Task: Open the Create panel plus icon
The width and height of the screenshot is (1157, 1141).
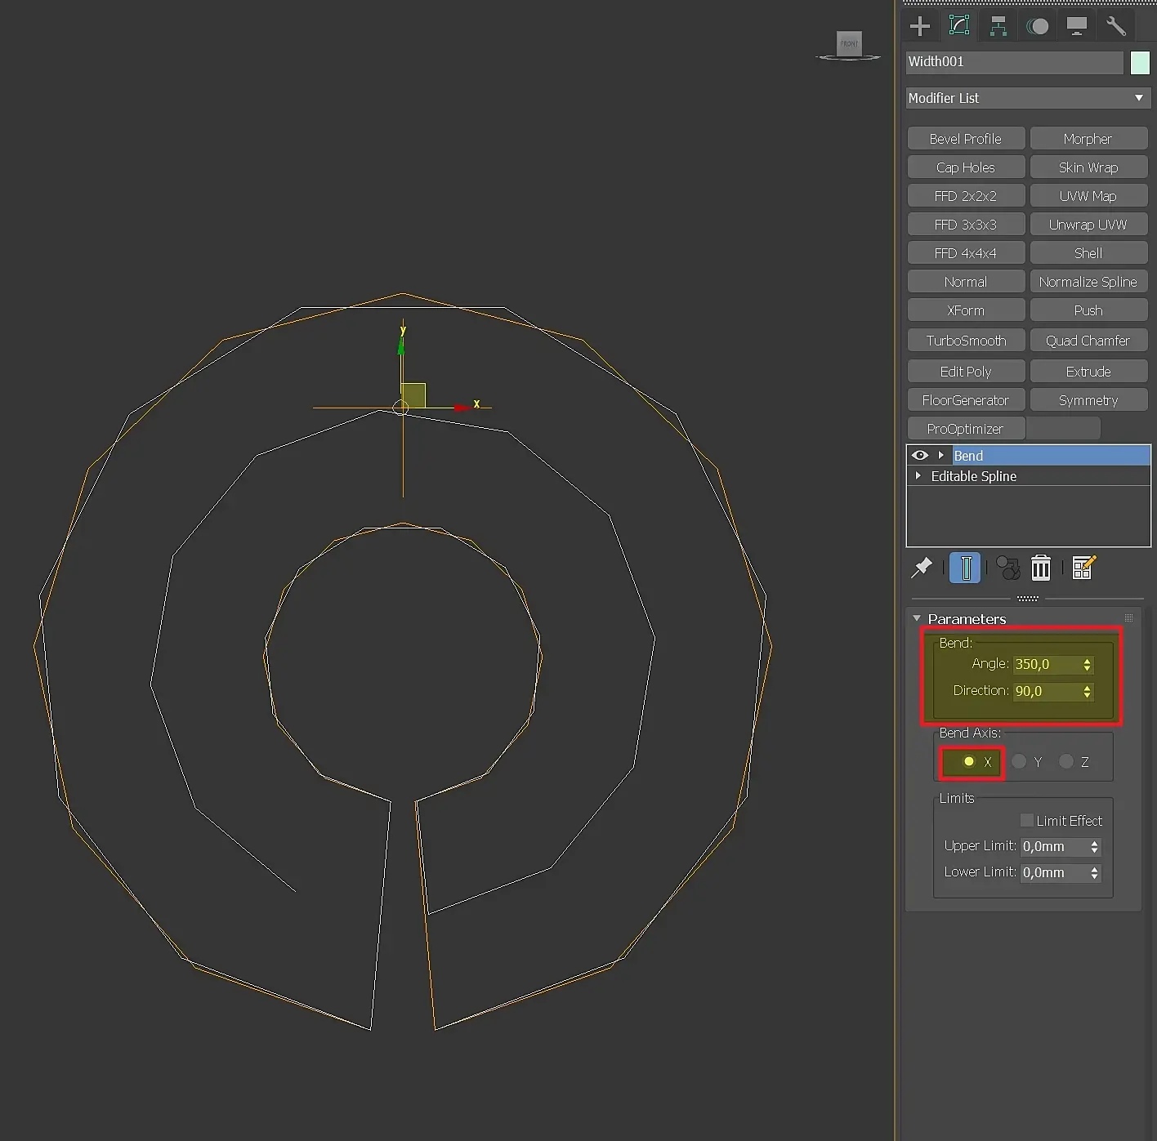Action: 920,26
